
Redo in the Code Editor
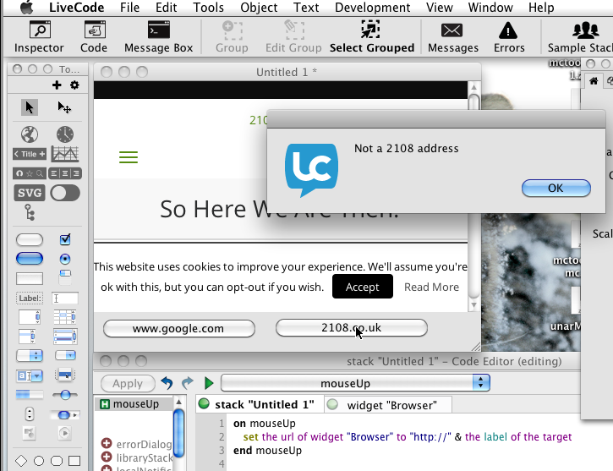coord(188,383)
